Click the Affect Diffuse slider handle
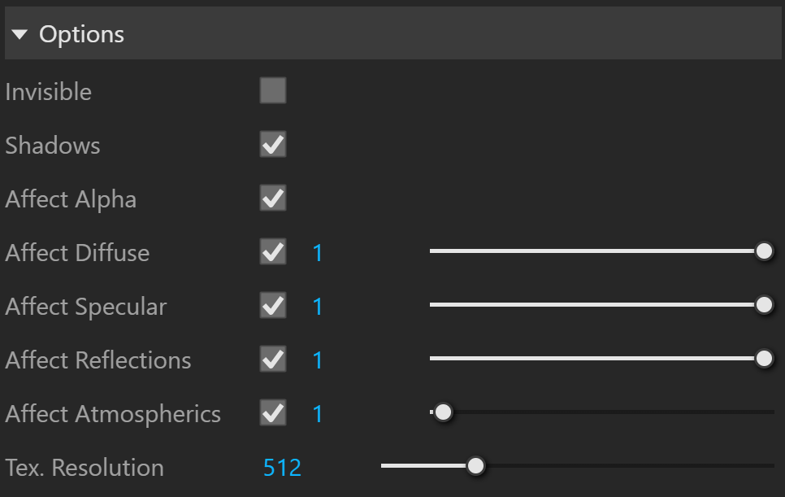This screenshot has height=497, width=785. pos(764,251)
